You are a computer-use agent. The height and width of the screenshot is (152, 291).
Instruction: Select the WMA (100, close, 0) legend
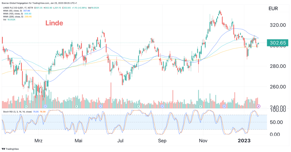[x=14, y=14]
